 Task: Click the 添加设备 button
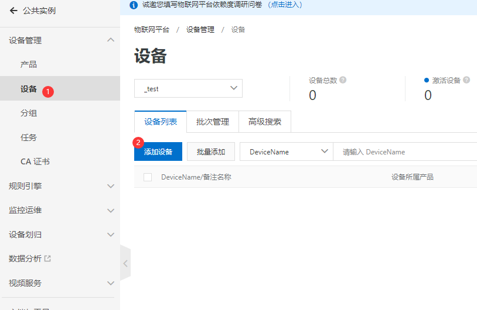click(x=158, y=151)
